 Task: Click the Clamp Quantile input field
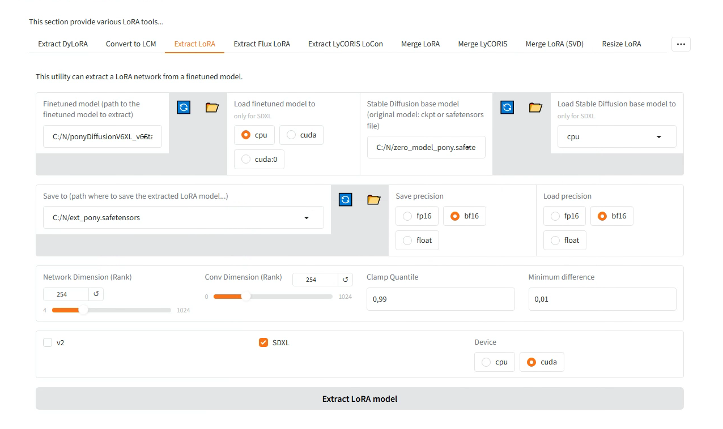coord(441,299)
